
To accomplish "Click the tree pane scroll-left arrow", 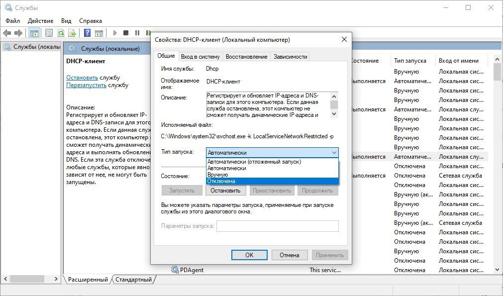I will point(5,279).
